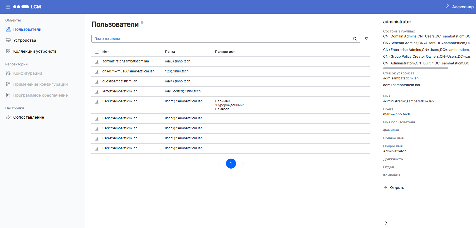The height and width of the screenshot is (228, 476).
Task: Collapse the administrator details panel
Action: pyautogui.click(x=386, y=223)
